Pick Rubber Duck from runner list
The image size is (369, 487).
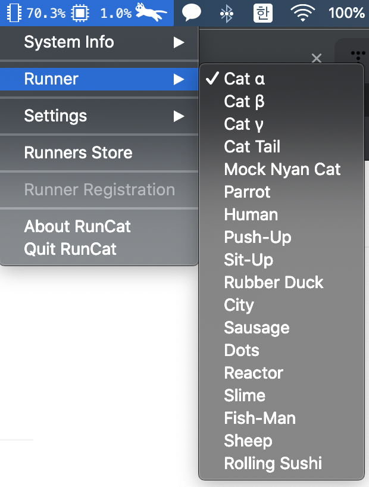(x=282, y=282)
